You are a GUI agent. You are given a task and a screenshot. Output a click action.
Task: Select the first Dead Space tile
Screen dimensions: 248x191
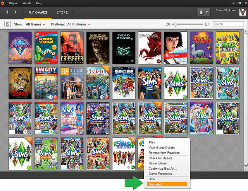pos(98,48)
